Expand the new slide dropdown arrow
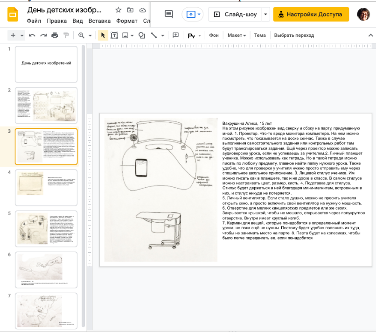Screen dimensions: 376x332 point(22,35)
